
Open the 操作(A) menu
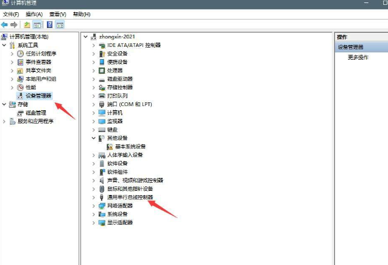click(x=34, y=15)
